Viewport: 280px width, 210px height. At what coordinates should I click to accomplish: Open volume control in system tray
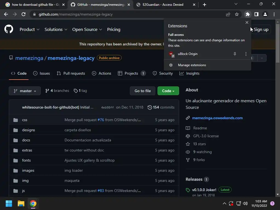coord(245,203)
